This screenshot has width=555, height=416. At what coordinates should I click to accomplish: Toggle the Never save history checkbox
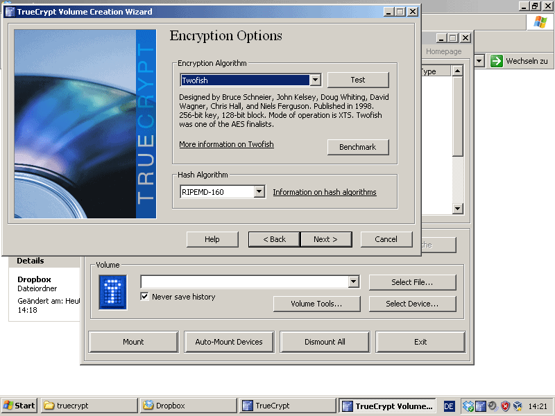pyautogui.click(x=144, y=297)
